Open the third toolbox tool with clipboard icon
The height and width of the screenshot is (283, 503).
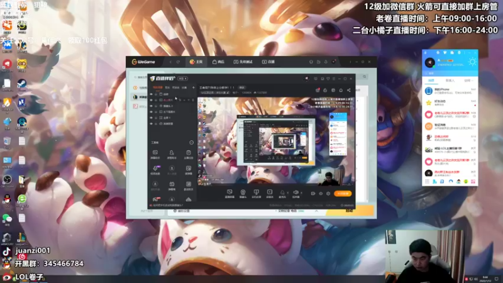click(x=188, y=154)
